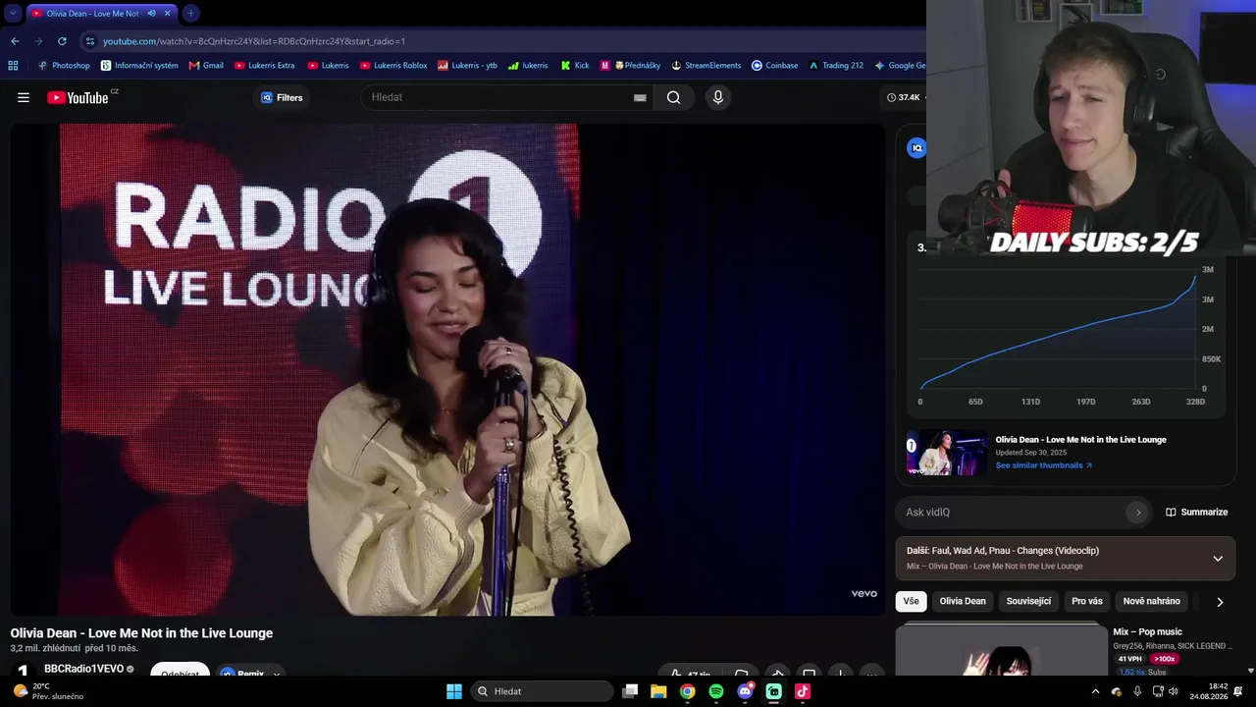1256x707 pixels.
Task: Open the vidIQ Filters button
Action: tap(282, 97)
